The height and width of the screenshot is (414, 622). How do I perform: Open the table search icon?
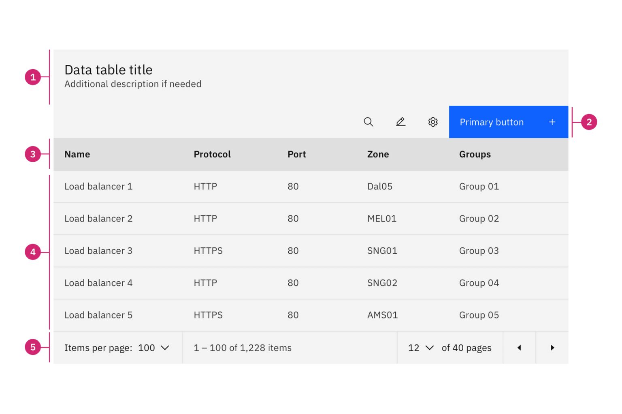[x=369, y=122]
